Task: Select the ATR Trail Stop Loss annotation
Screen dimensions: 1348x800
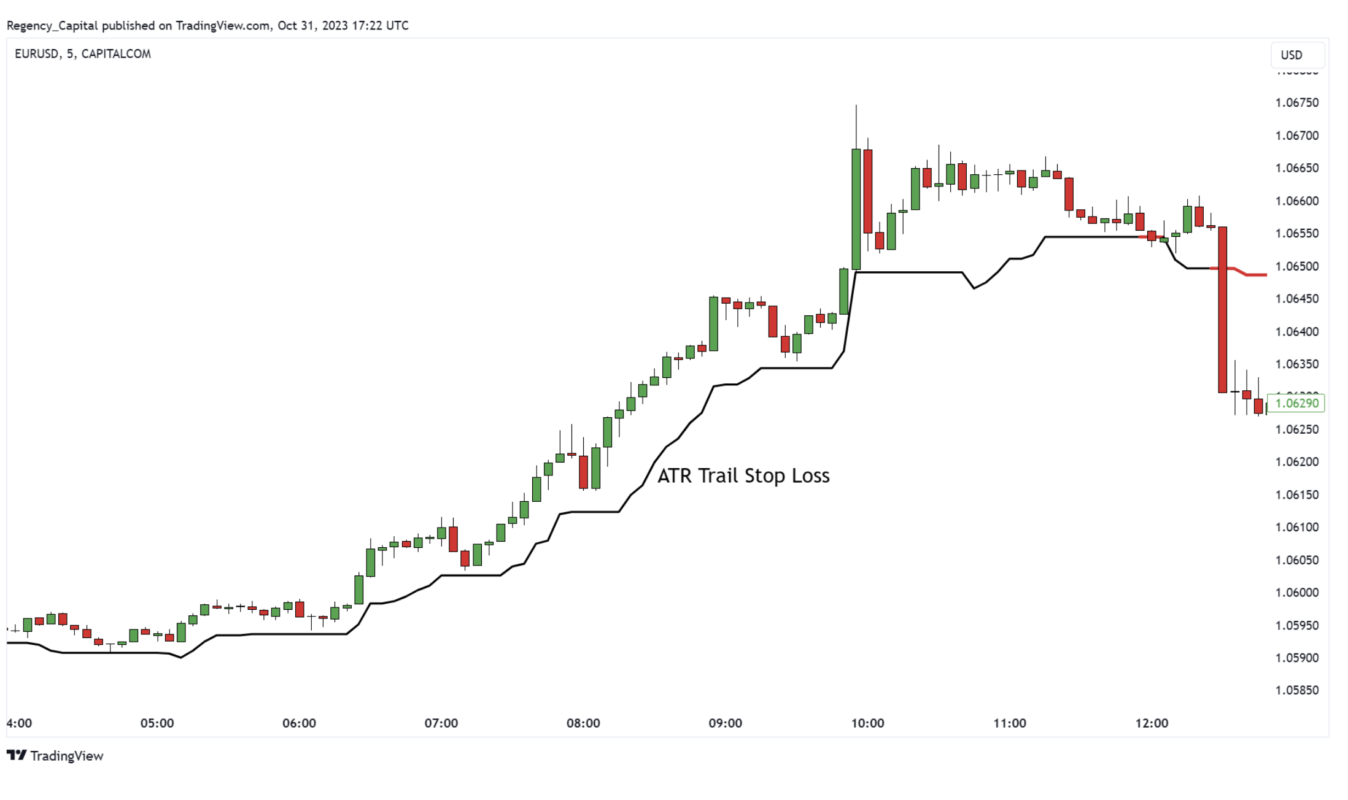Action: coord(743,475)
